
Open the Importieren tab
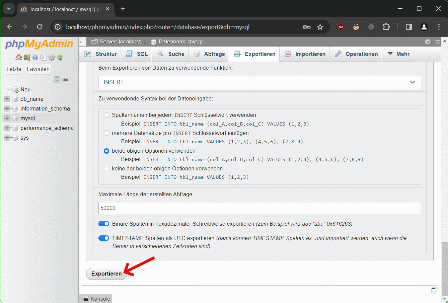click(305, 54)
